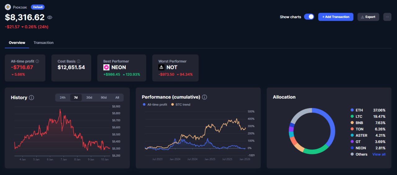
Task: Turn off the Show charts toggle
Action: (309, 17)
